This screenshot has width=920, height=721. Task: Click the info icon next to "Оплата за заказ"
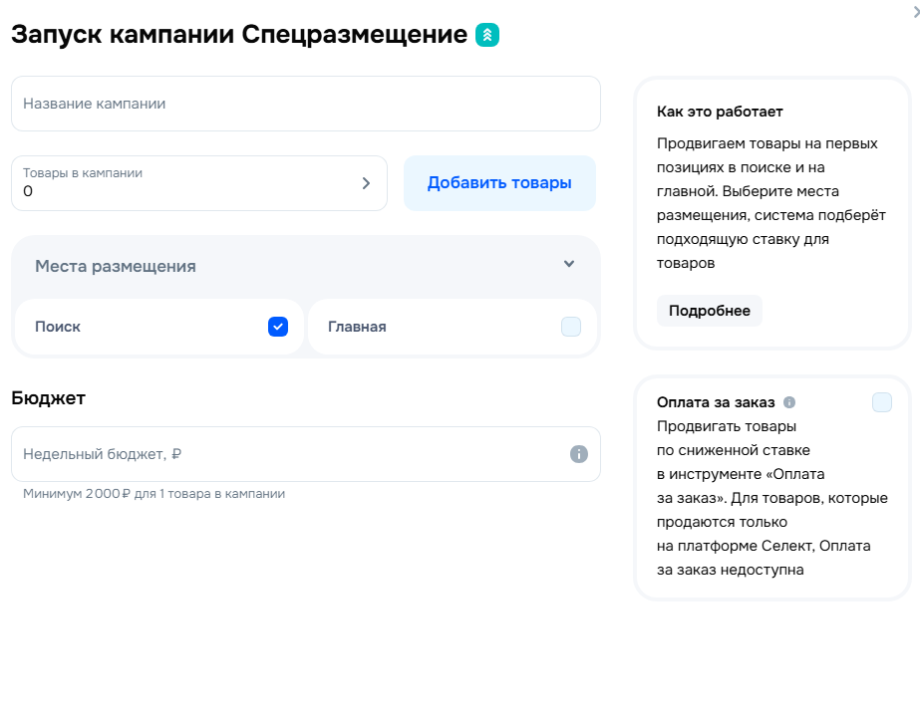coord(788,402)
